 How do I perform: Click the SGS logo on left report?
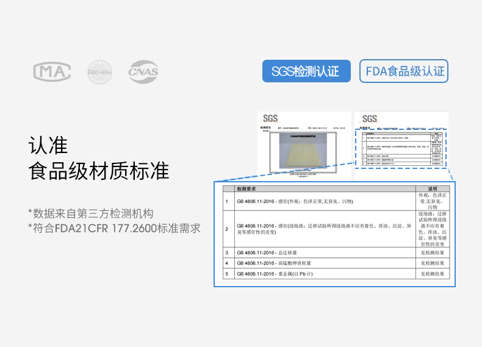tap(270, 118)
